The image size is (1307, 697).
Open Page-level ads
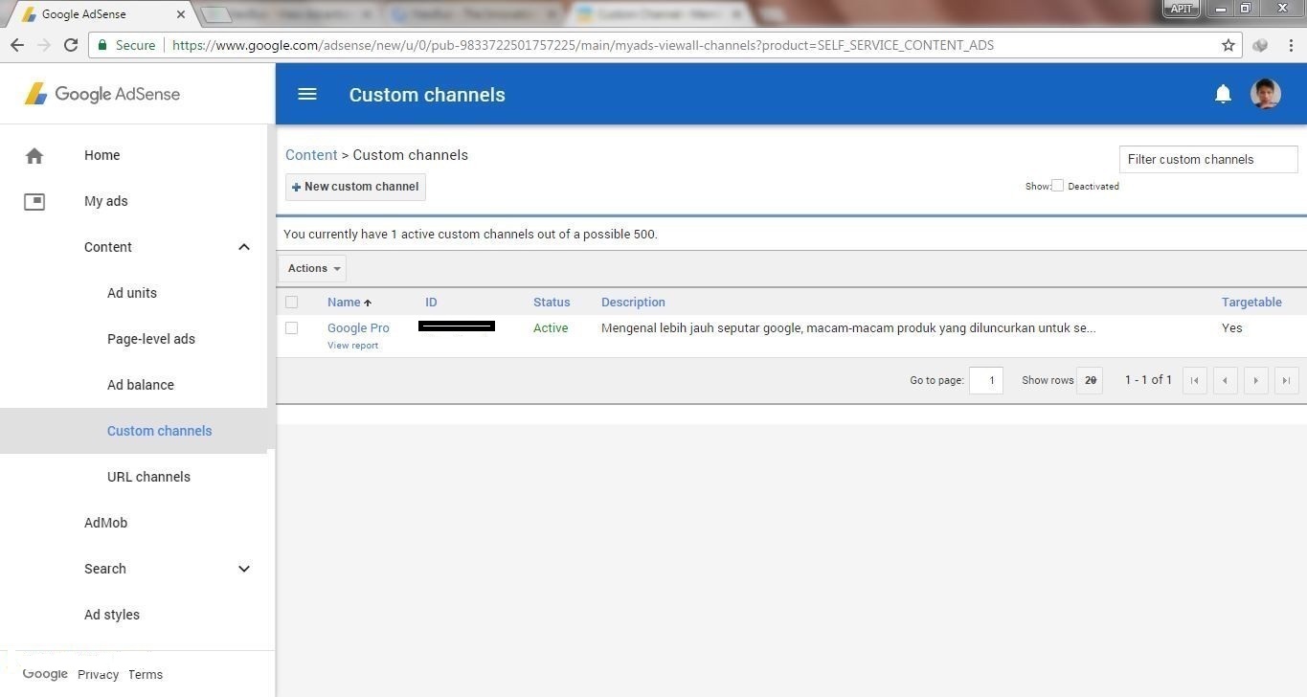pyautogui.click(x=151, y=339)
